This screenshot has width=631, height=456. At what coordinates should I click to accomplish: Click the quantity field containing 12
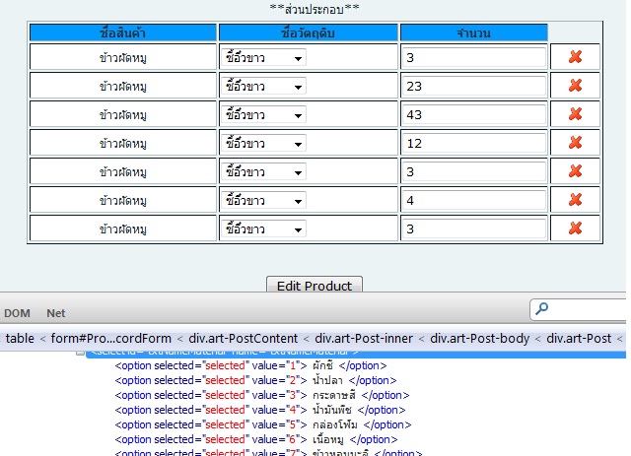click(x=474, y=143)
